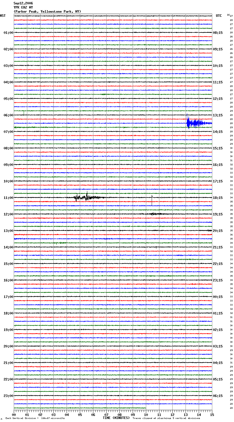Click the 14:15 UTC time label

[x=218, y=132]
